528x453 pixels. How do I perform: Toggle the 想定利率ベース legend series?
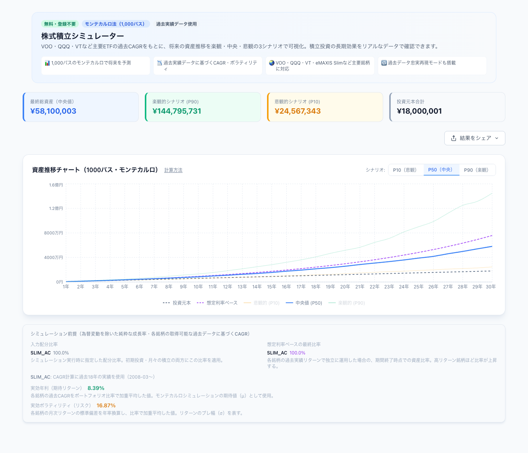(x=217, y=303)
